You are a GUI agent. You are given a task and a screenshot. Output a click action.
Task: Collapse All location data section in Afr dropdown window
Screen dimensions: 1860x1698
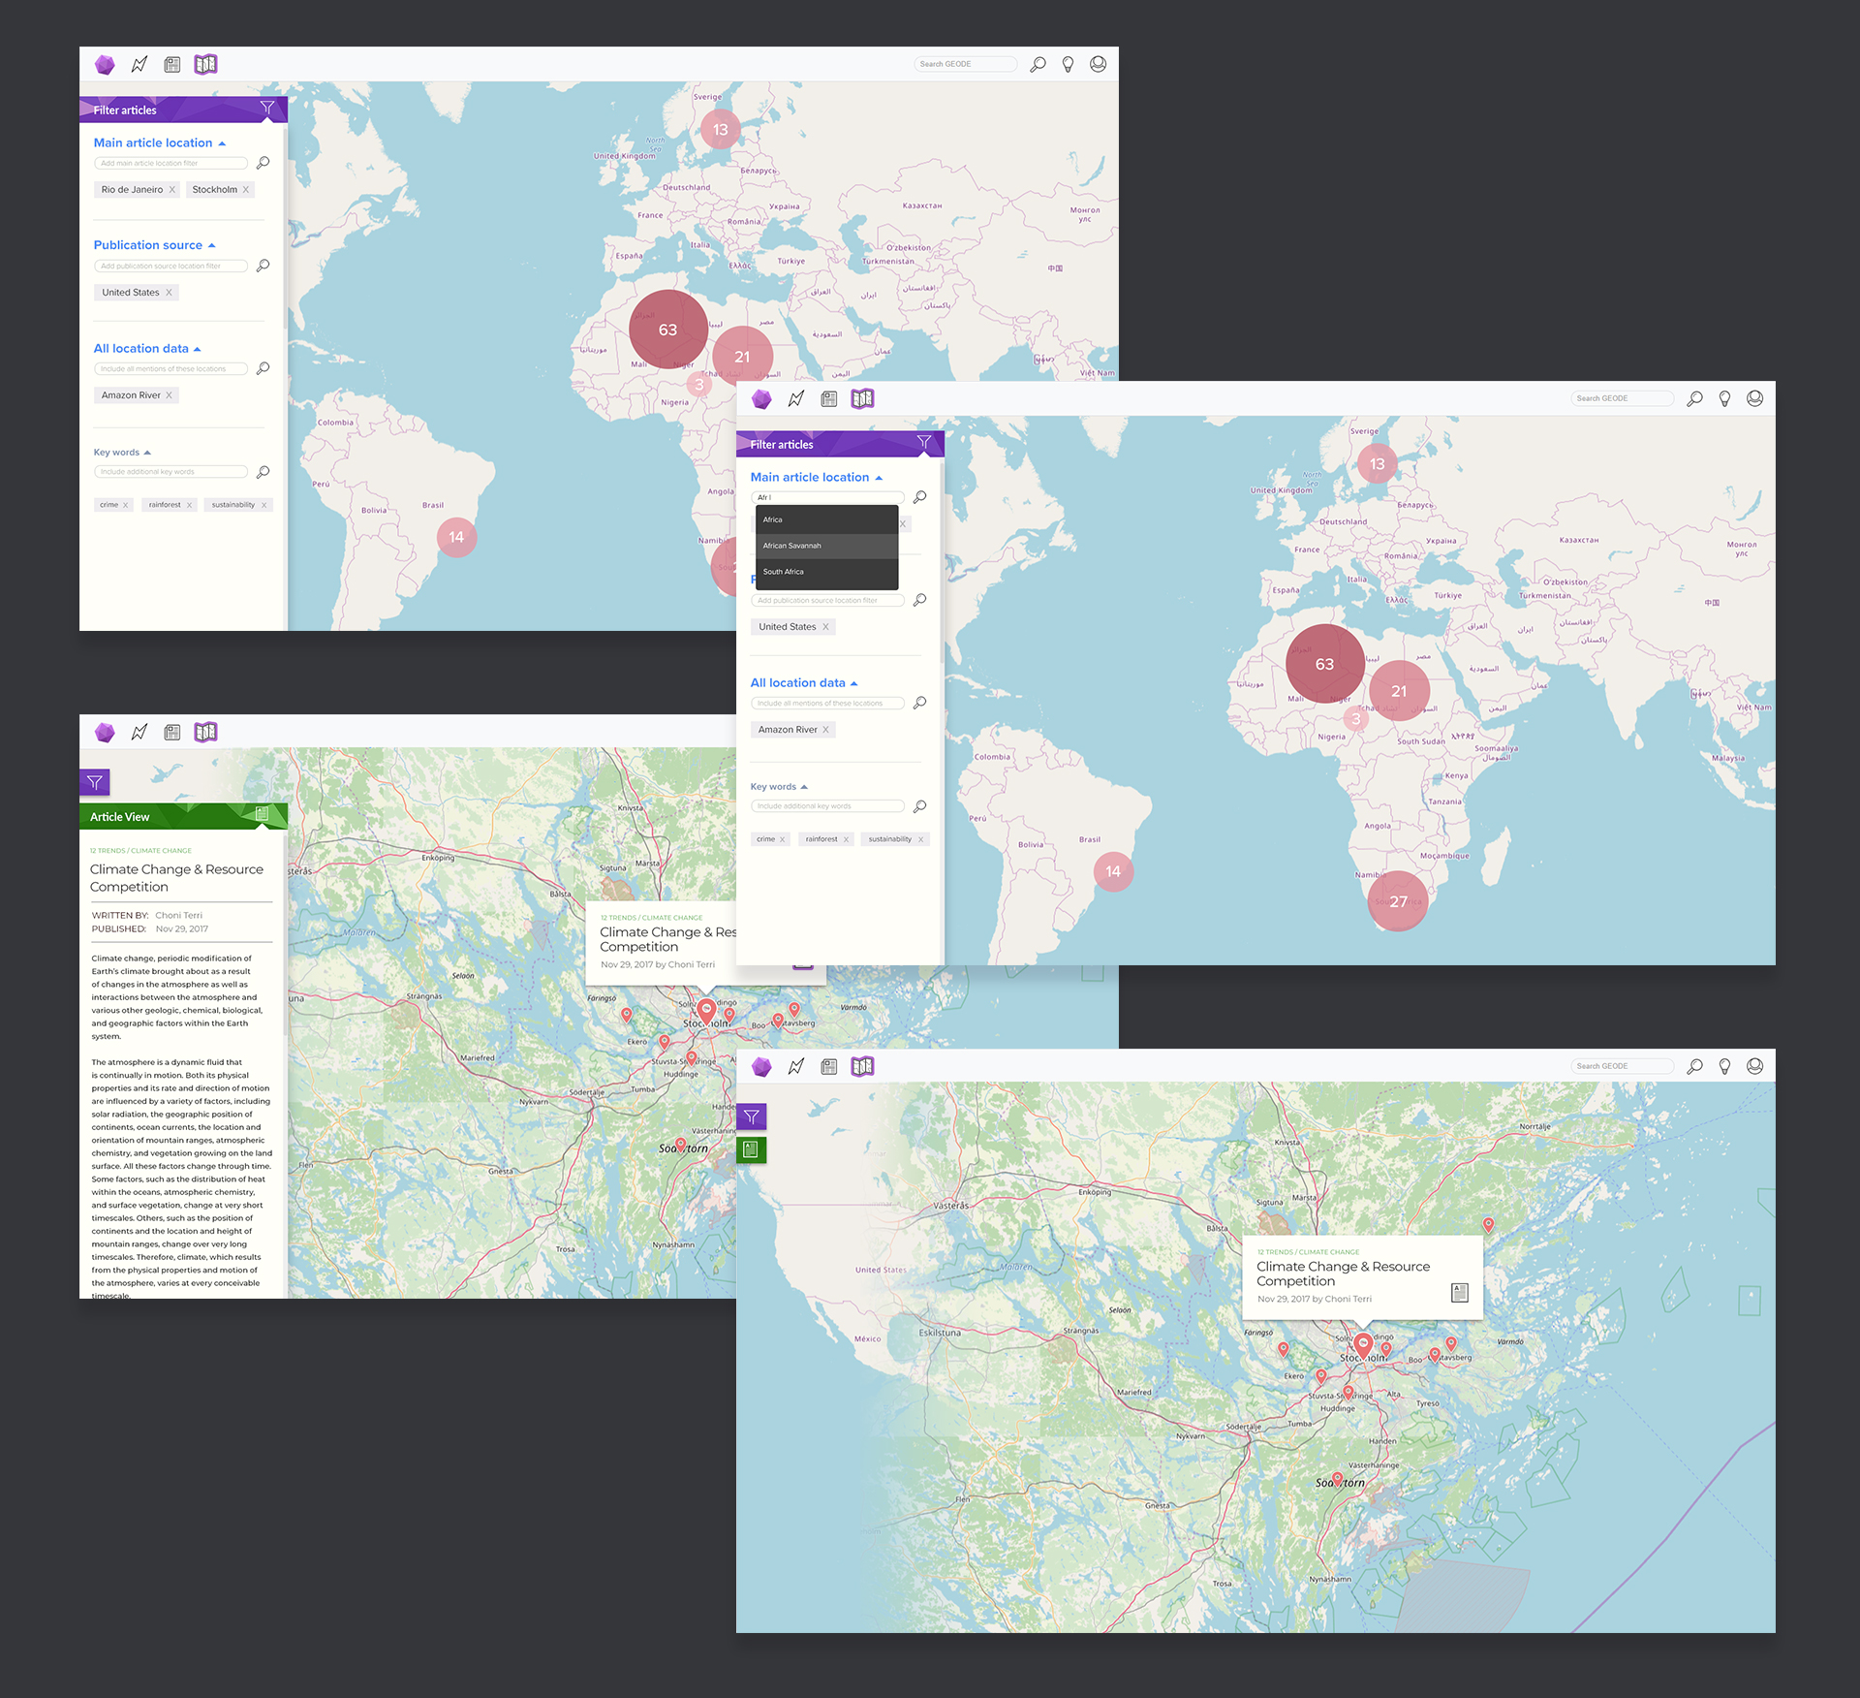[853, 683]
